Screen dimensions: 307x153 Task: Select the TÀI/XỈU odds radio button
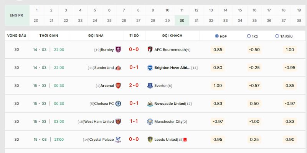tap(277, 36)
